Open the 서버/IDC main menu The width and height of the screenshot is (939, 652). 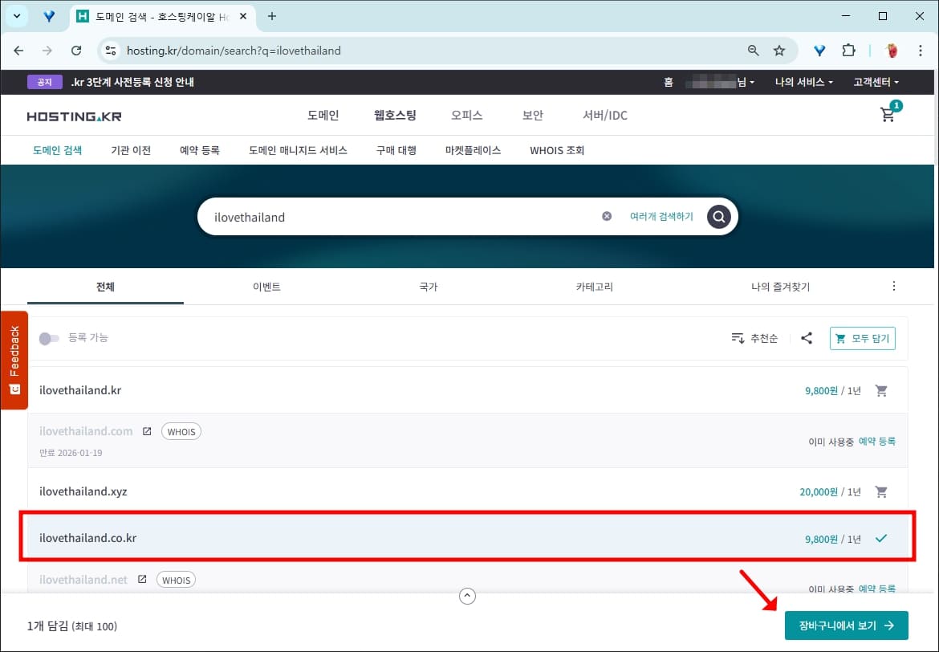click(x=605, y=115)
